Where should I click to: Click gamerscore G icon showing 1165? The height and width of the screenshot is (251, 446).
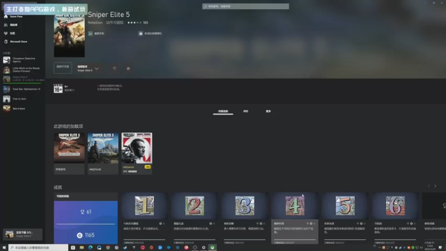(x=80, y=235)
